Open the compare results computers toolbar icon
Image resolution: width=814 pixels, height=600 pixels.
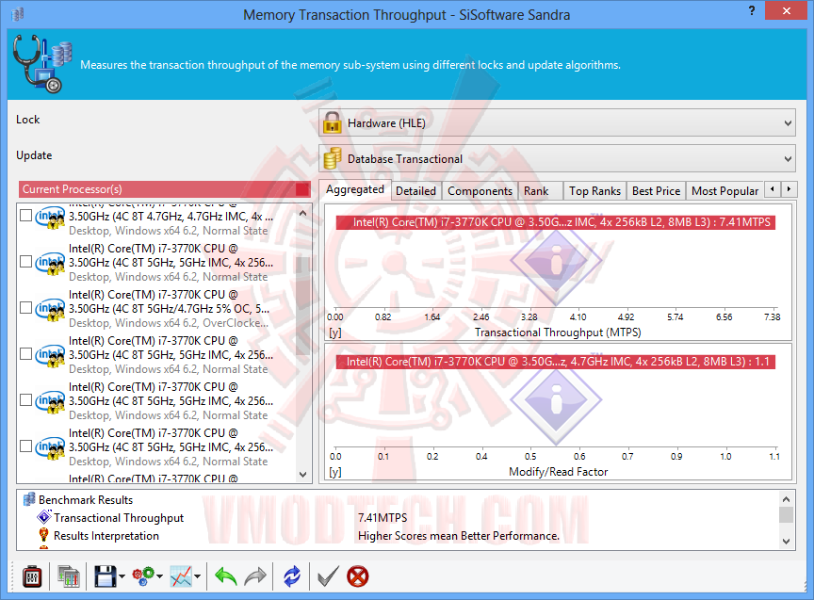point(69,576)
